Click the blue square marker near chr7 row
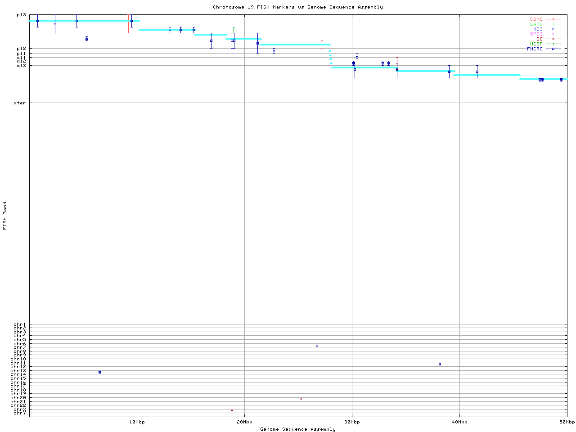Image resolution: width=576 pixels, height=432 pixels. coord(317,346)
